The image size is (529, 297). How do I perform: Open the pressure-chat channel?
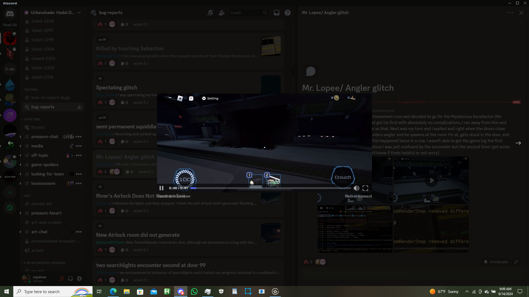coord(45,137)
